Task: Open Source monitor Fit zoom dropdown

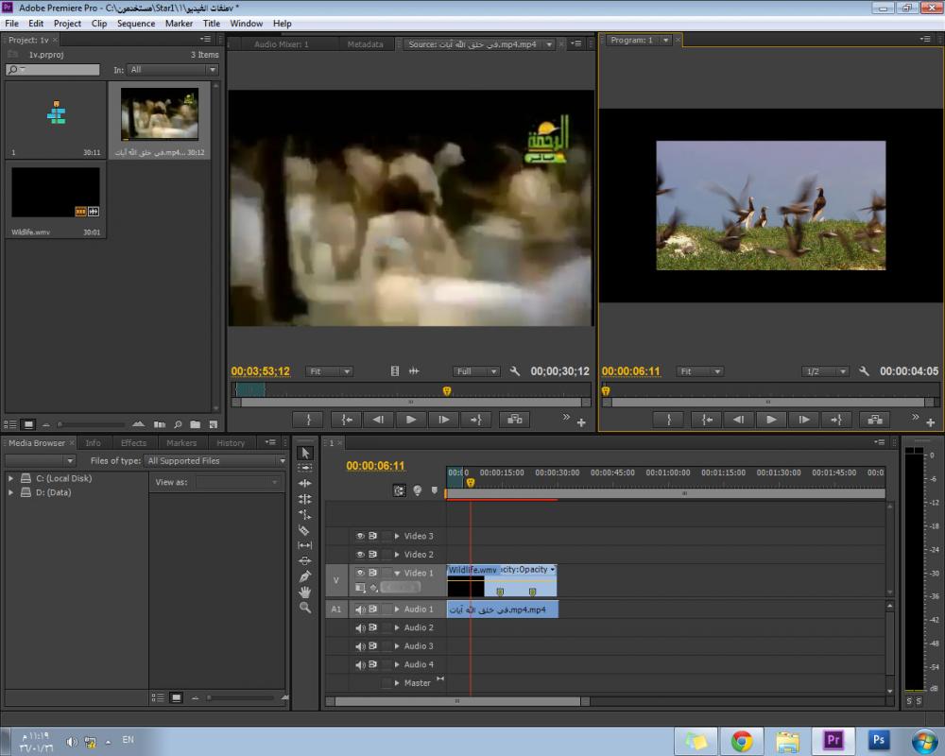Action: coord(329,371)
